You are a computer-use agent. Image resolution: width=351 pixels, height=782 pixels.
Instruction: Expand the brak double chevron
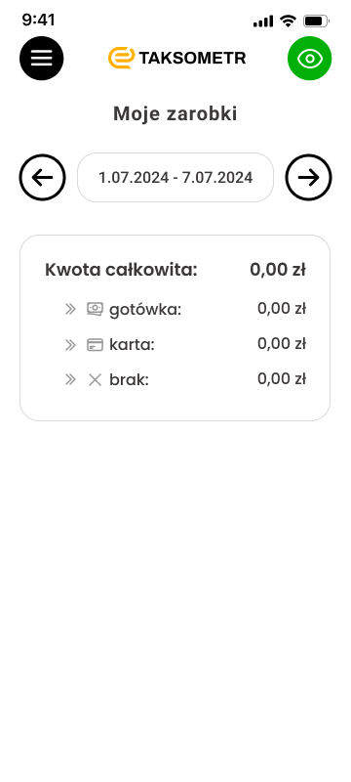coord(70,380)
